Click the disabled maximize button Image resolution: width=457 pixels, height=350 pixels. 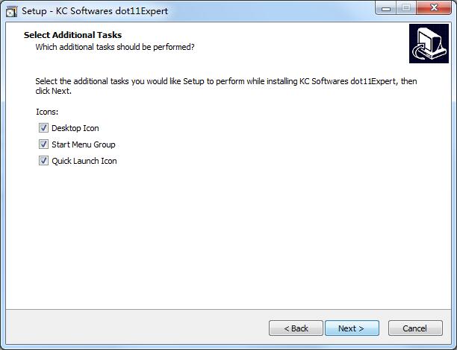(x=405, y=9)
